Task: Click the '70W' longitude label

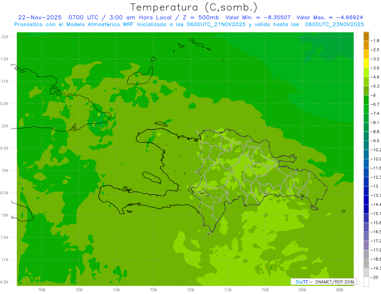Action: 265,290
